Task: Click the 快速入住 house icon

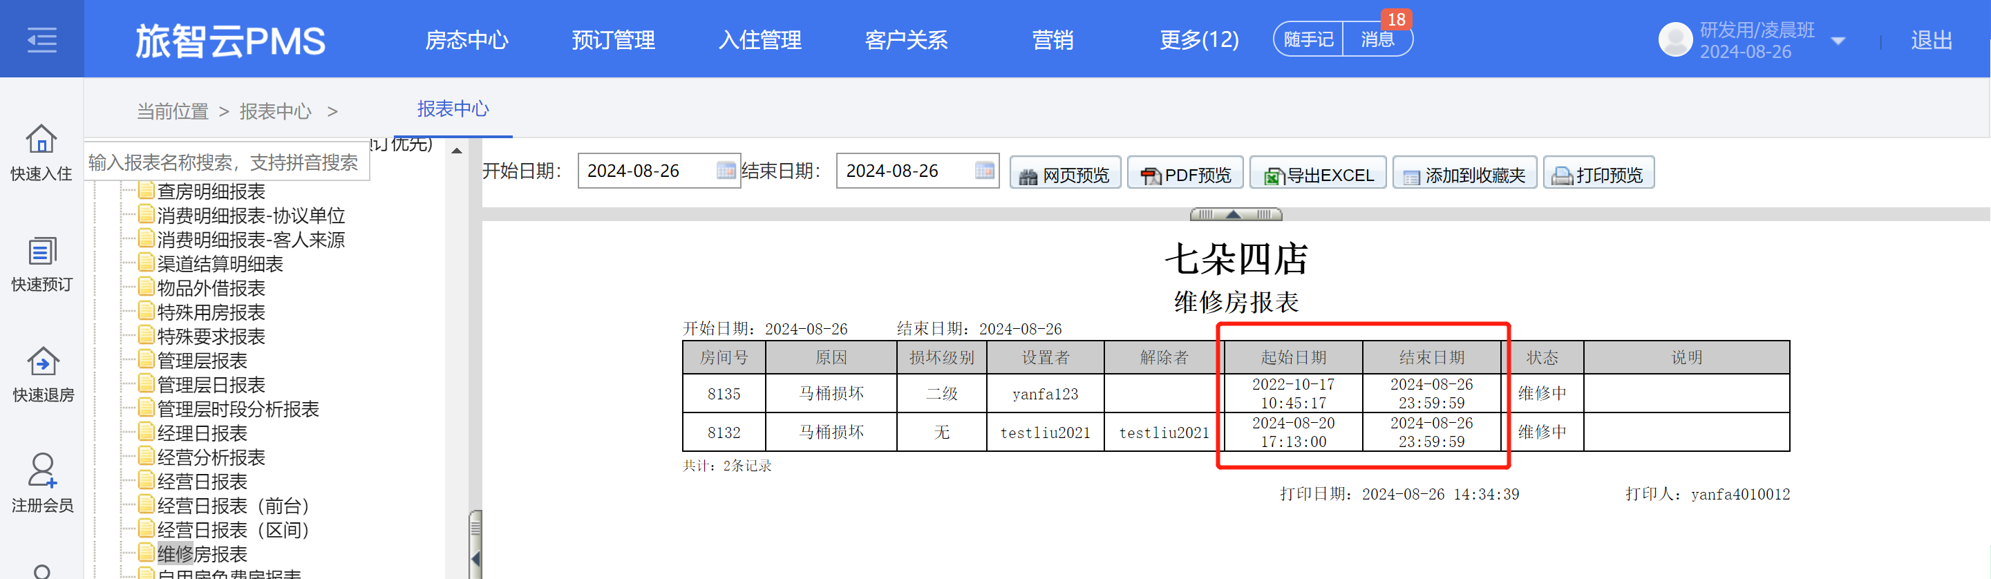Action: click(41, 139)
